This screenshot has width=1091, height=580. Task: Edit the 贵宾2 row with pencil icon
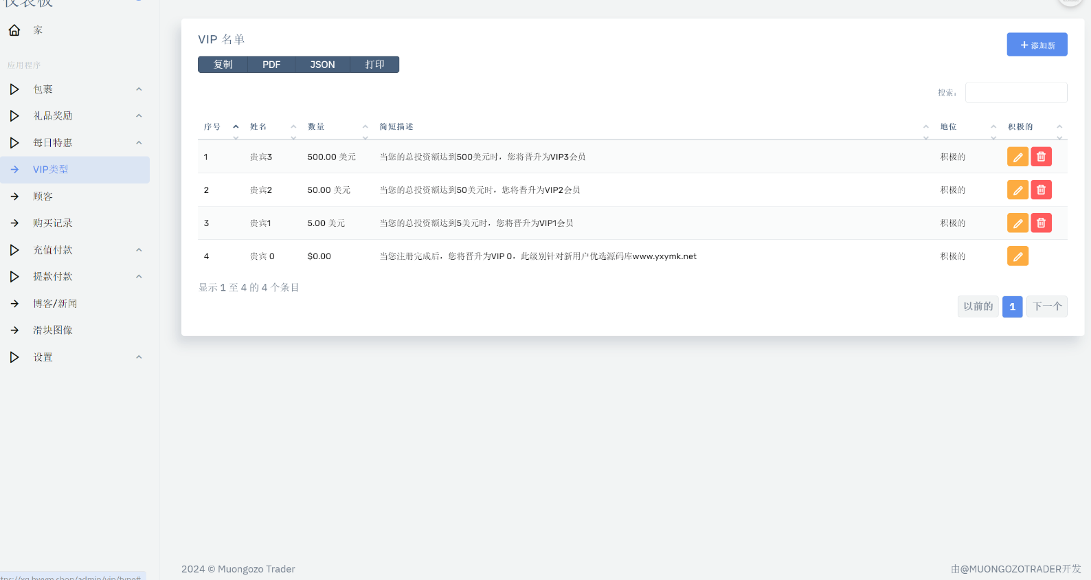(x=1017, y=190)
